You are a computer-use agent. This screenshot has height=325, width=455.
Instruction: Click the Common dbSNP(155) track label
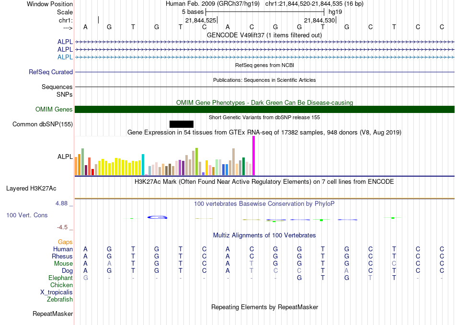tap(42, 124)
